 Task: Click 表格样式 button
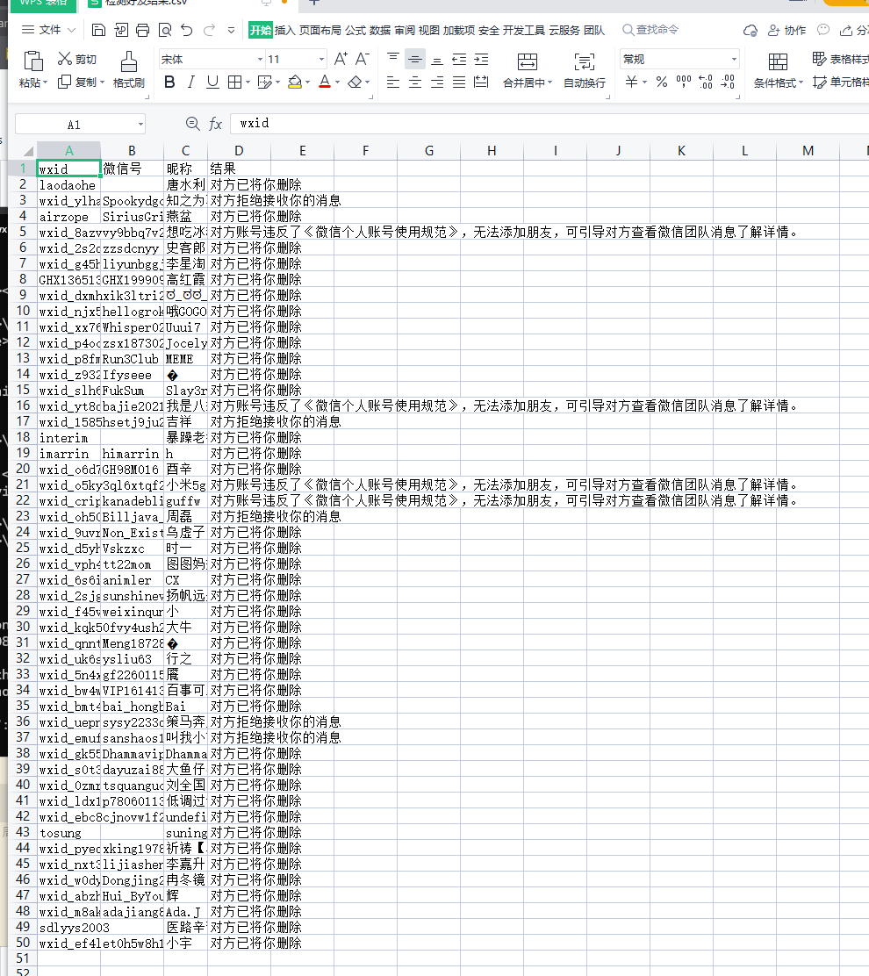[x=840, y=59]
